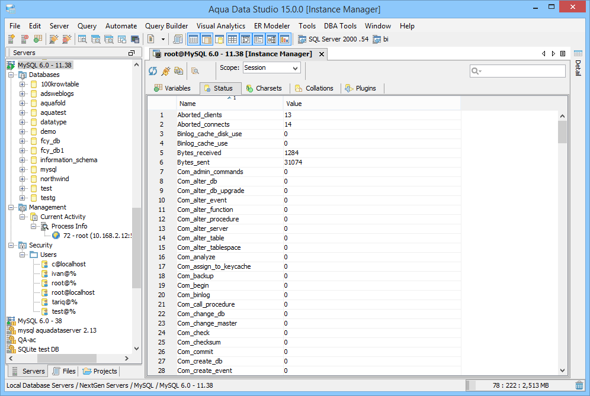Click the Files tab at bottom
Screen dimensions: 590x396
pos(65,371)
